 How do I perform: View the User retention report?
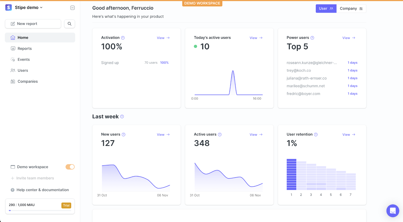coord(349,135)
